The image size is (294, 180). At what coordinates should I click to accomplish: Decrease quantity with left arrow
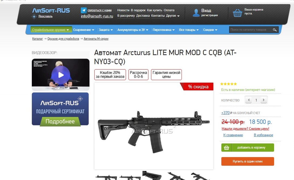pyautogui.click(x=249, y=100)
